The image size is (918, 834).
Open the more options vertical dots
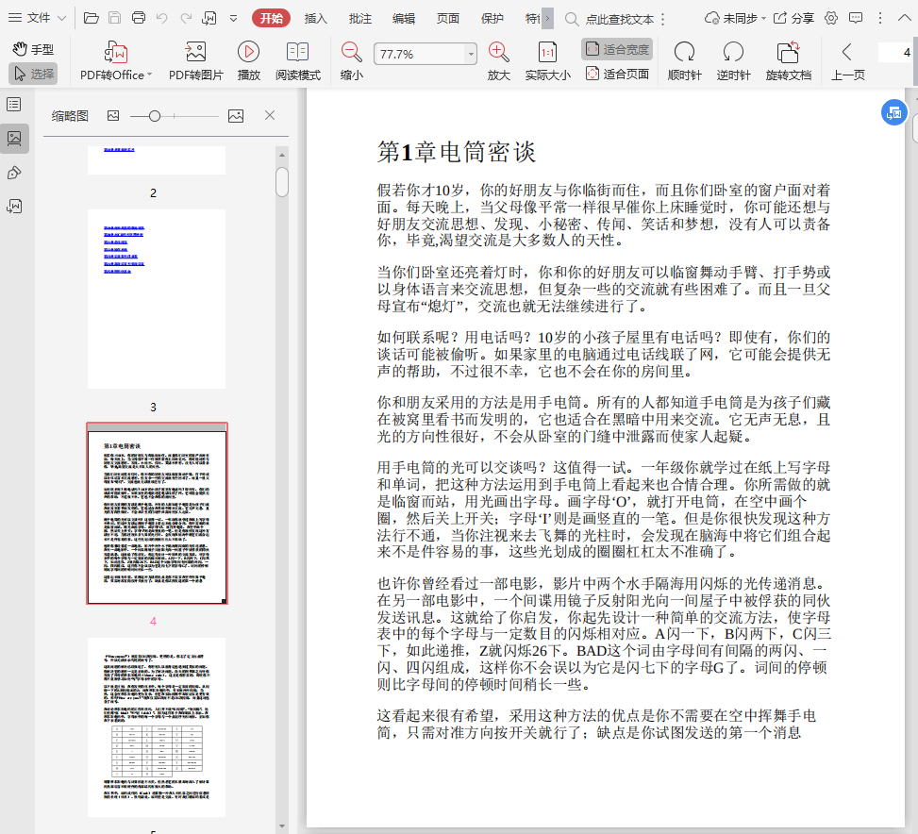880,18
